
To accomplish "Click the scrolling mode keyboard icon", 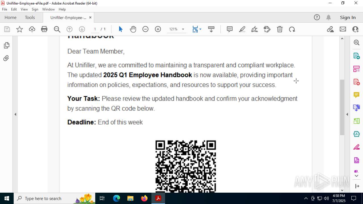I will pyautogui.click(x=211, y=29).
